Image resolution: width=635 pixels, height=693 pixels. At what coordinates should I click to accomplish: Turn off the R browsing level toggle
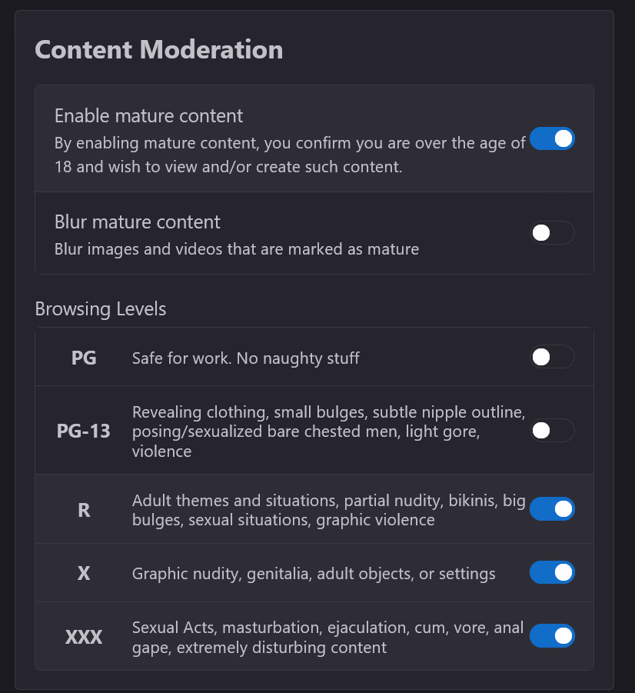[552, 508]
